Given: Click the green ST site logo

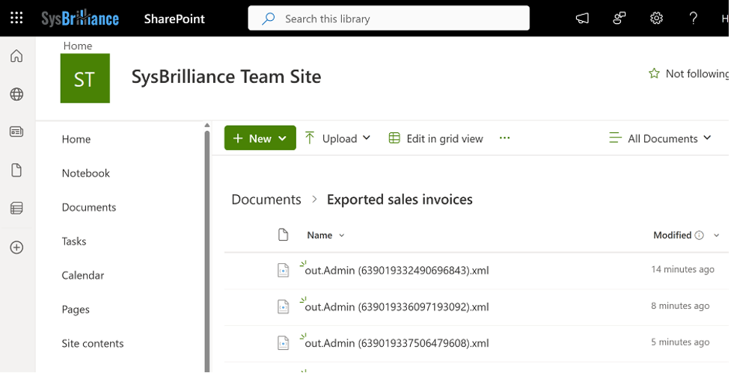Looking at the screenshot, I should (85, 78).
